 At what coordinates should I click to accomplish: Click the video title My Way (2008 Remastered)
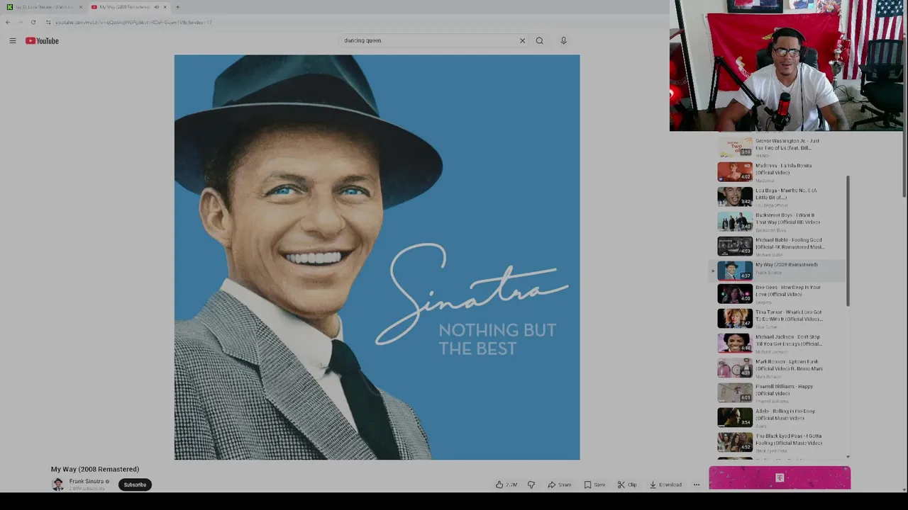coord(95,469)
